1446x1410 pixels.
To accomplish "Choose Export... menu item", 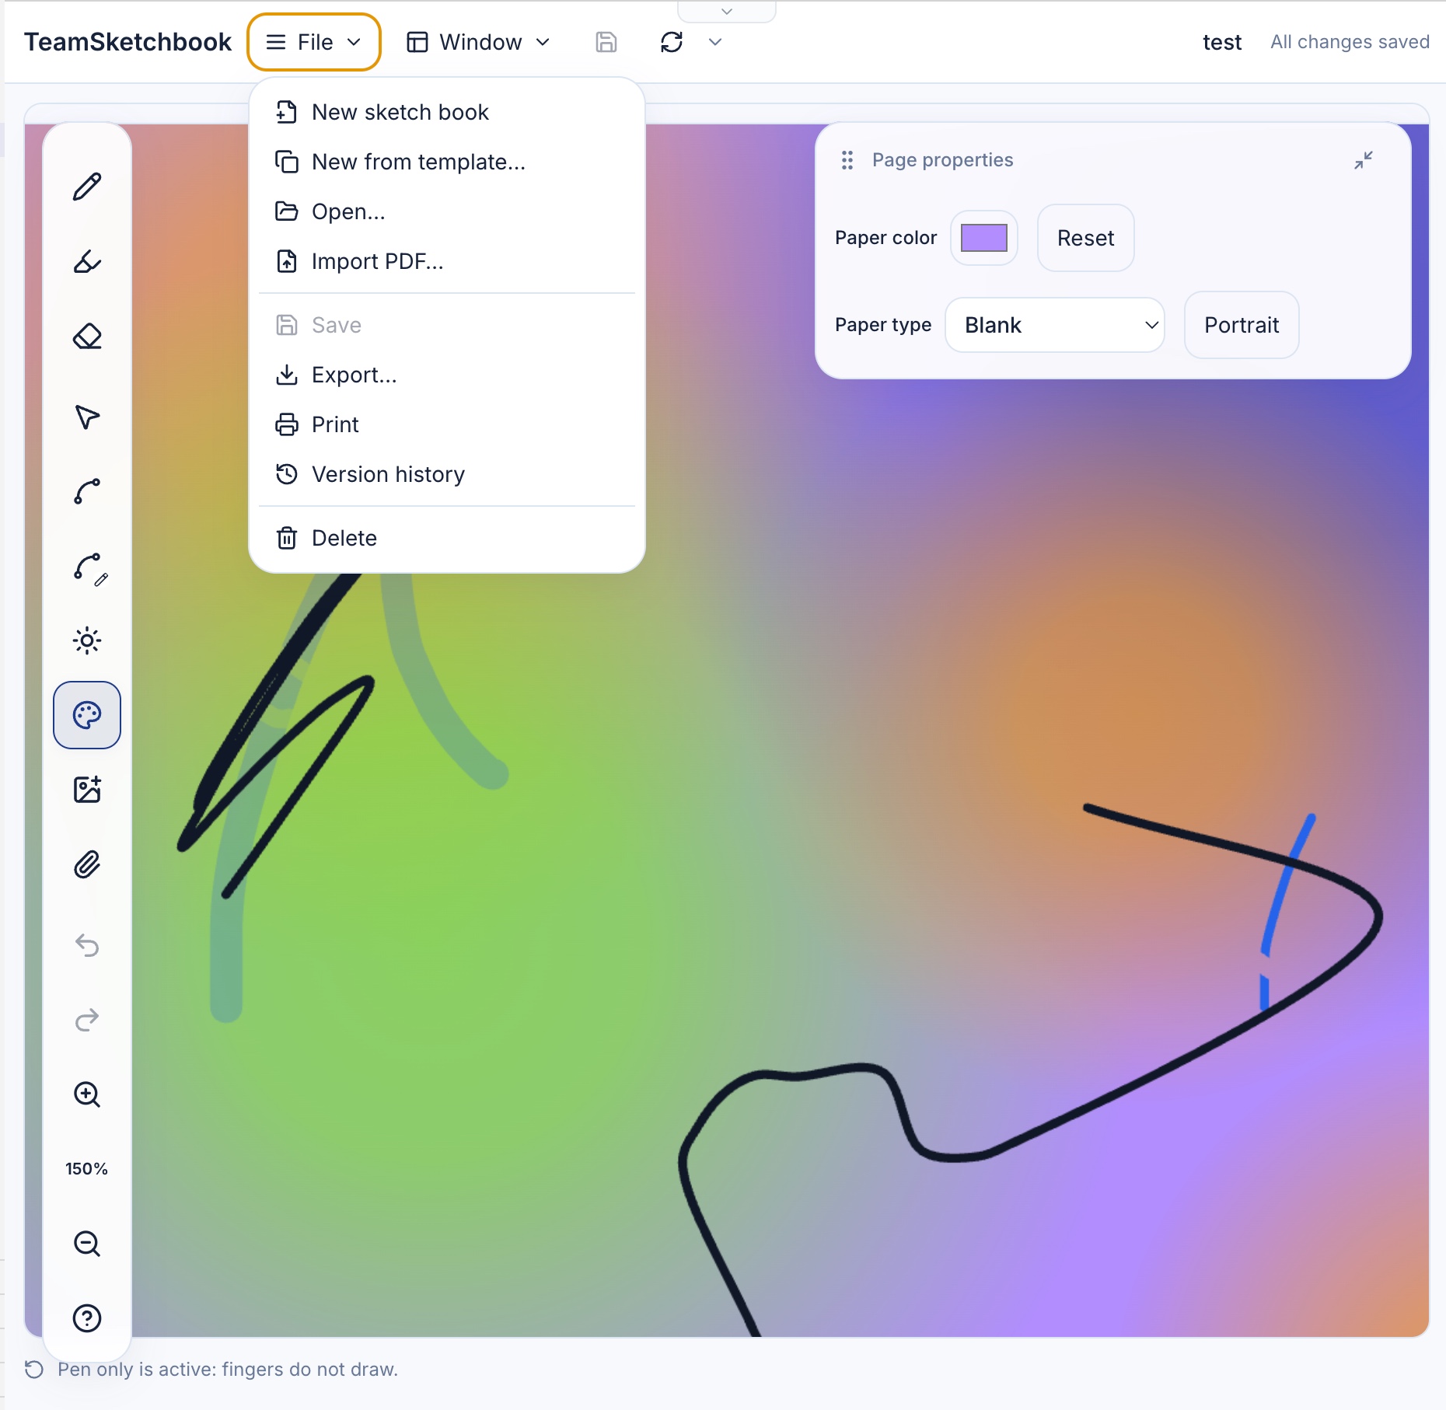I will pyautogui.click(x=447, y=375).
